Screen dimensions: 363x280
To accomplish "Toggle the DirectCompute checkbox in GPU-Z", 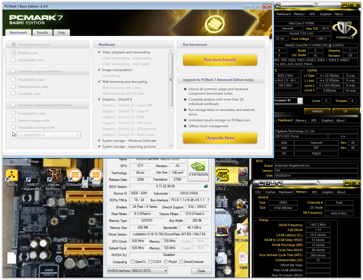I will tap(182, 262).
